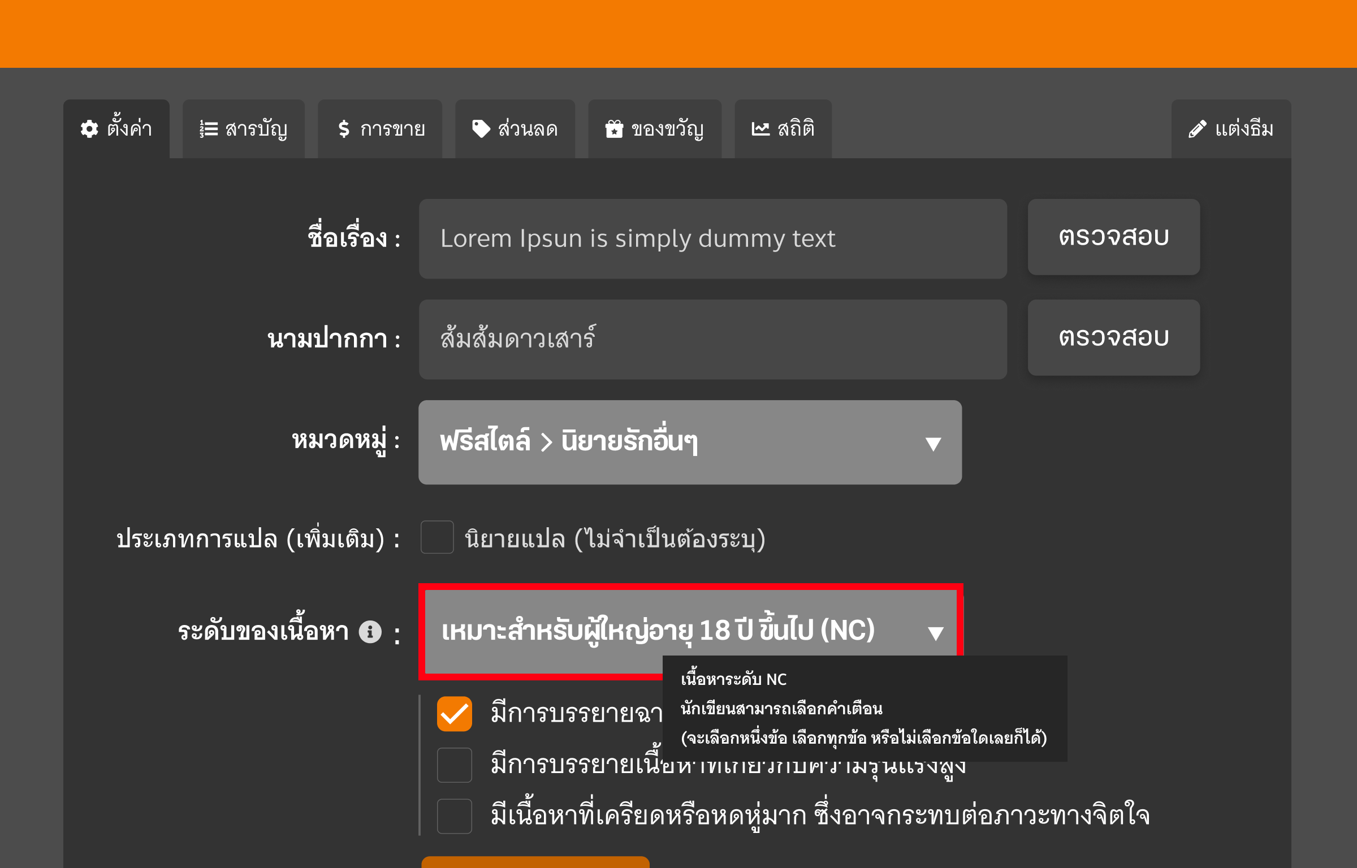Click the tag icon on ส่วนลด tab
The height and width of the screenshot is (868, 1357).
(481, 129)
